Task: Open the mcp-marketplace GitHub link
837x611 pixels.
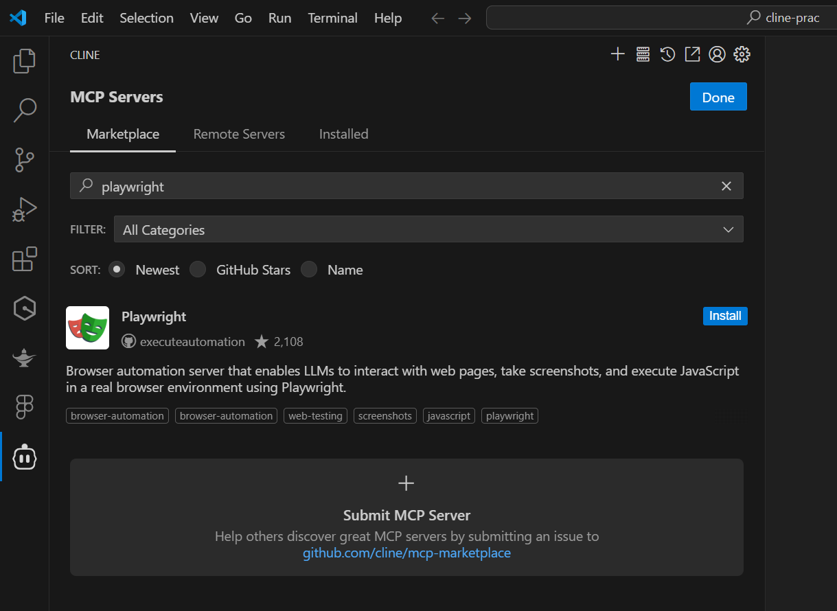Action: tap(406, 552)
